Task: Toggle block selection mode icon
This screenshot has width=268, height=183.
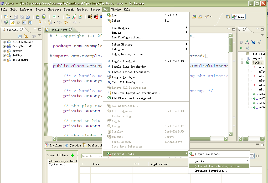Action: 24,22
